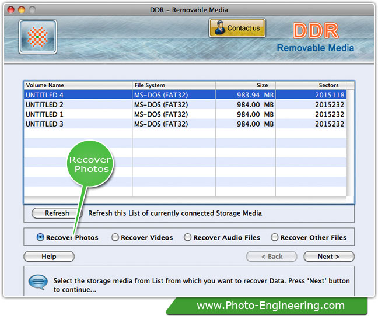Select the UNTITLED 3 volume row
378x316 pixels.
tap(185, 124)
